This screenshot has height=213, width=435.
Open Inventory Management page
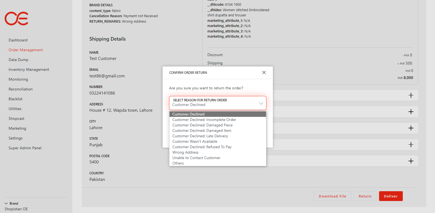(29, 69)
